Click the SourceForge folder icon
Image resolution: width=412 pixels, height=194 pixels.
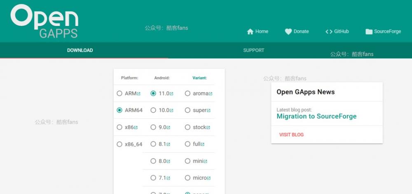click(369, 32)
